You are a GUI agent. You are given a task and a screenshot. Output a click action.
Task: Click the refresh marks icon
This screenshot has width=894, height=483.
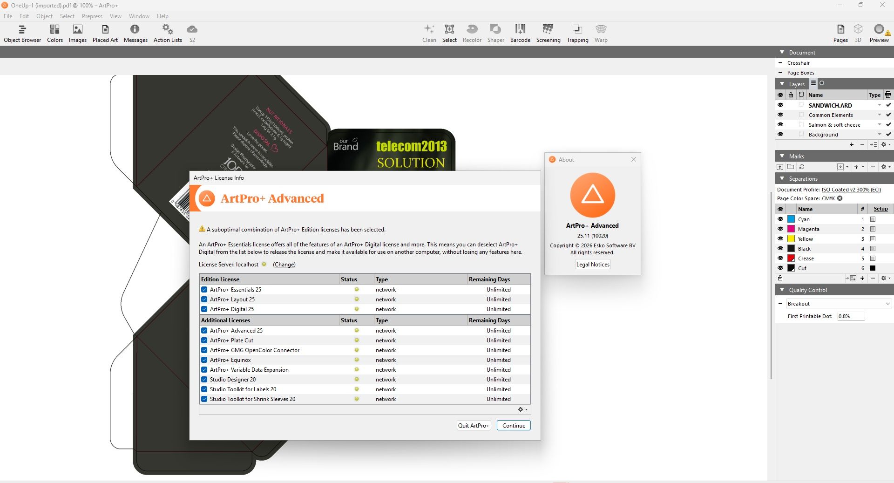click(802, 167)
